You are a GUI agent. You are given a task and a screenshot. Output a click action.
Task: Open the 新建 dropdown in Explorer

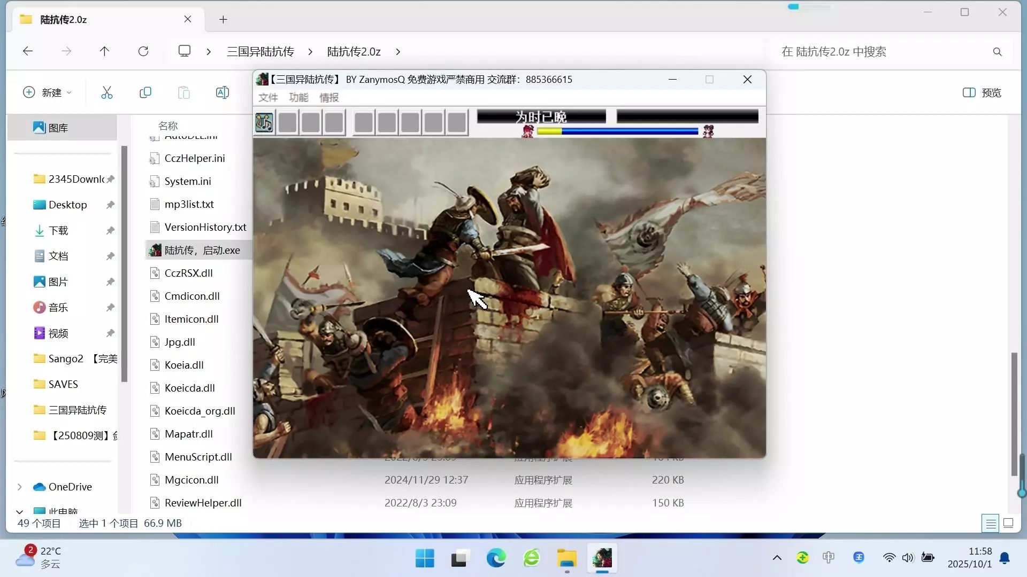coord(47,92)
